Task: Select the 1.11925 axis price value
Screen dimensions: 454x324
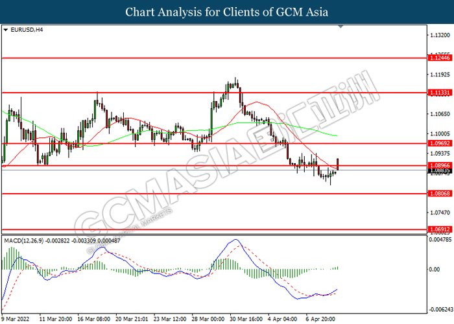Action: pos(440,75)
